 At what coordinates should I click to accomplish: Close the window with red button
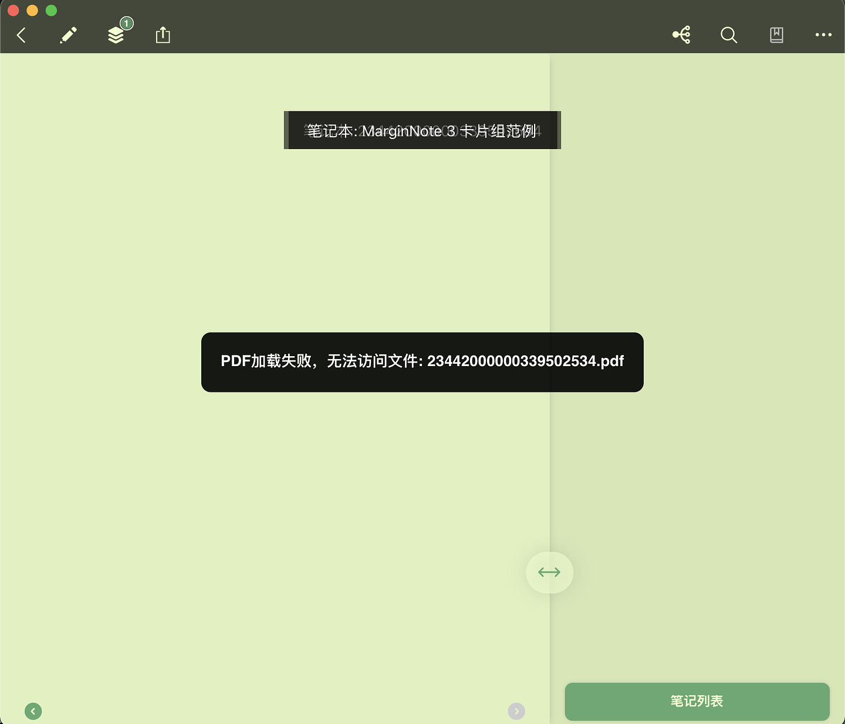[x=13, y=10]
